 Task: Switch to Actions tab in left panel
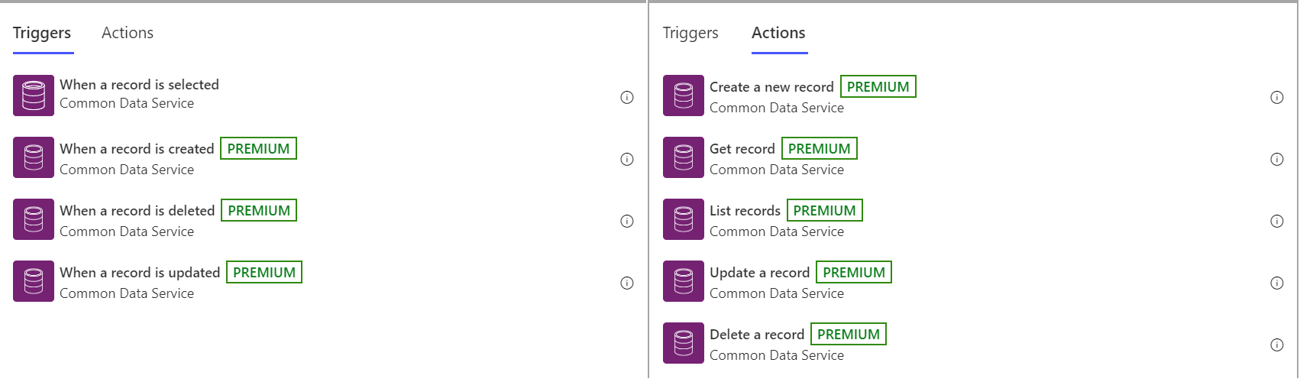pos(128,33)
